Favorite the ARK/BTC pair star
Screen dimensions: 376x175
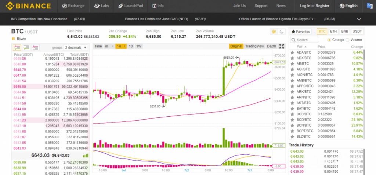coord(292,92)
